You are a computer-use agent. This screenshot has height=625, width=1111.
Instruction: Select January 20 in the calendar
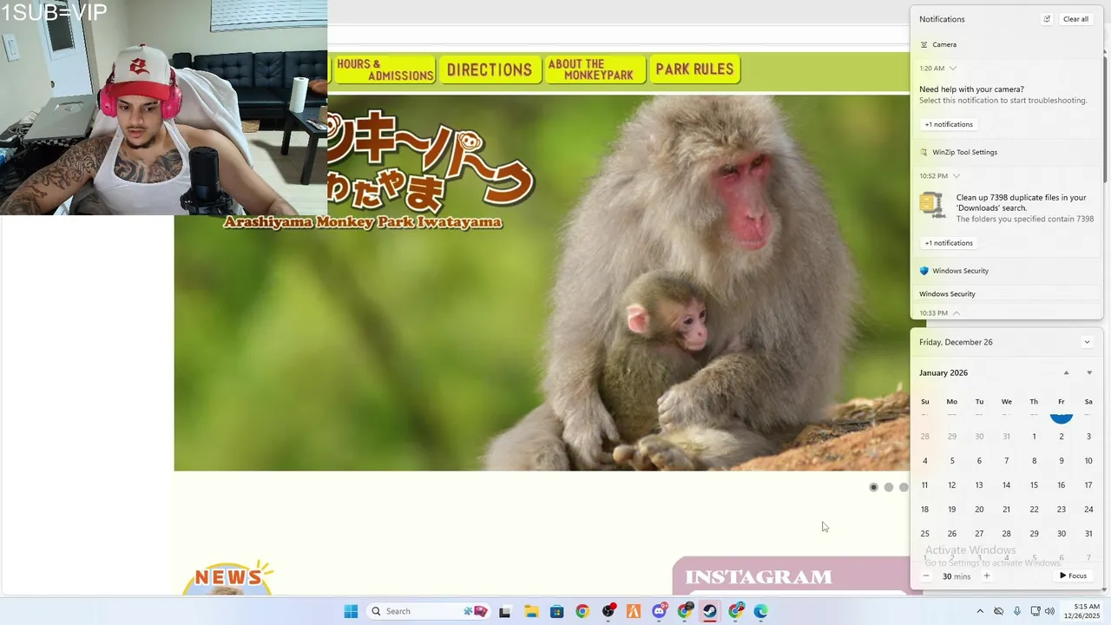979,510
